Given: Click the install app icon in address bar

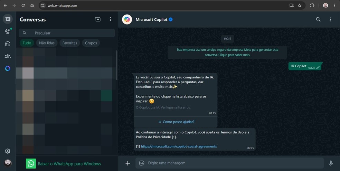Looking at the screenshot, I should click(x=292, y=6).
